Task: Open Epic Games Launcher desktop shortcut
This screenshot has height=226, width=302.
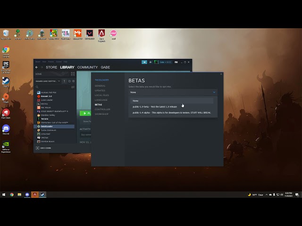Action: [x=6, y=67]
